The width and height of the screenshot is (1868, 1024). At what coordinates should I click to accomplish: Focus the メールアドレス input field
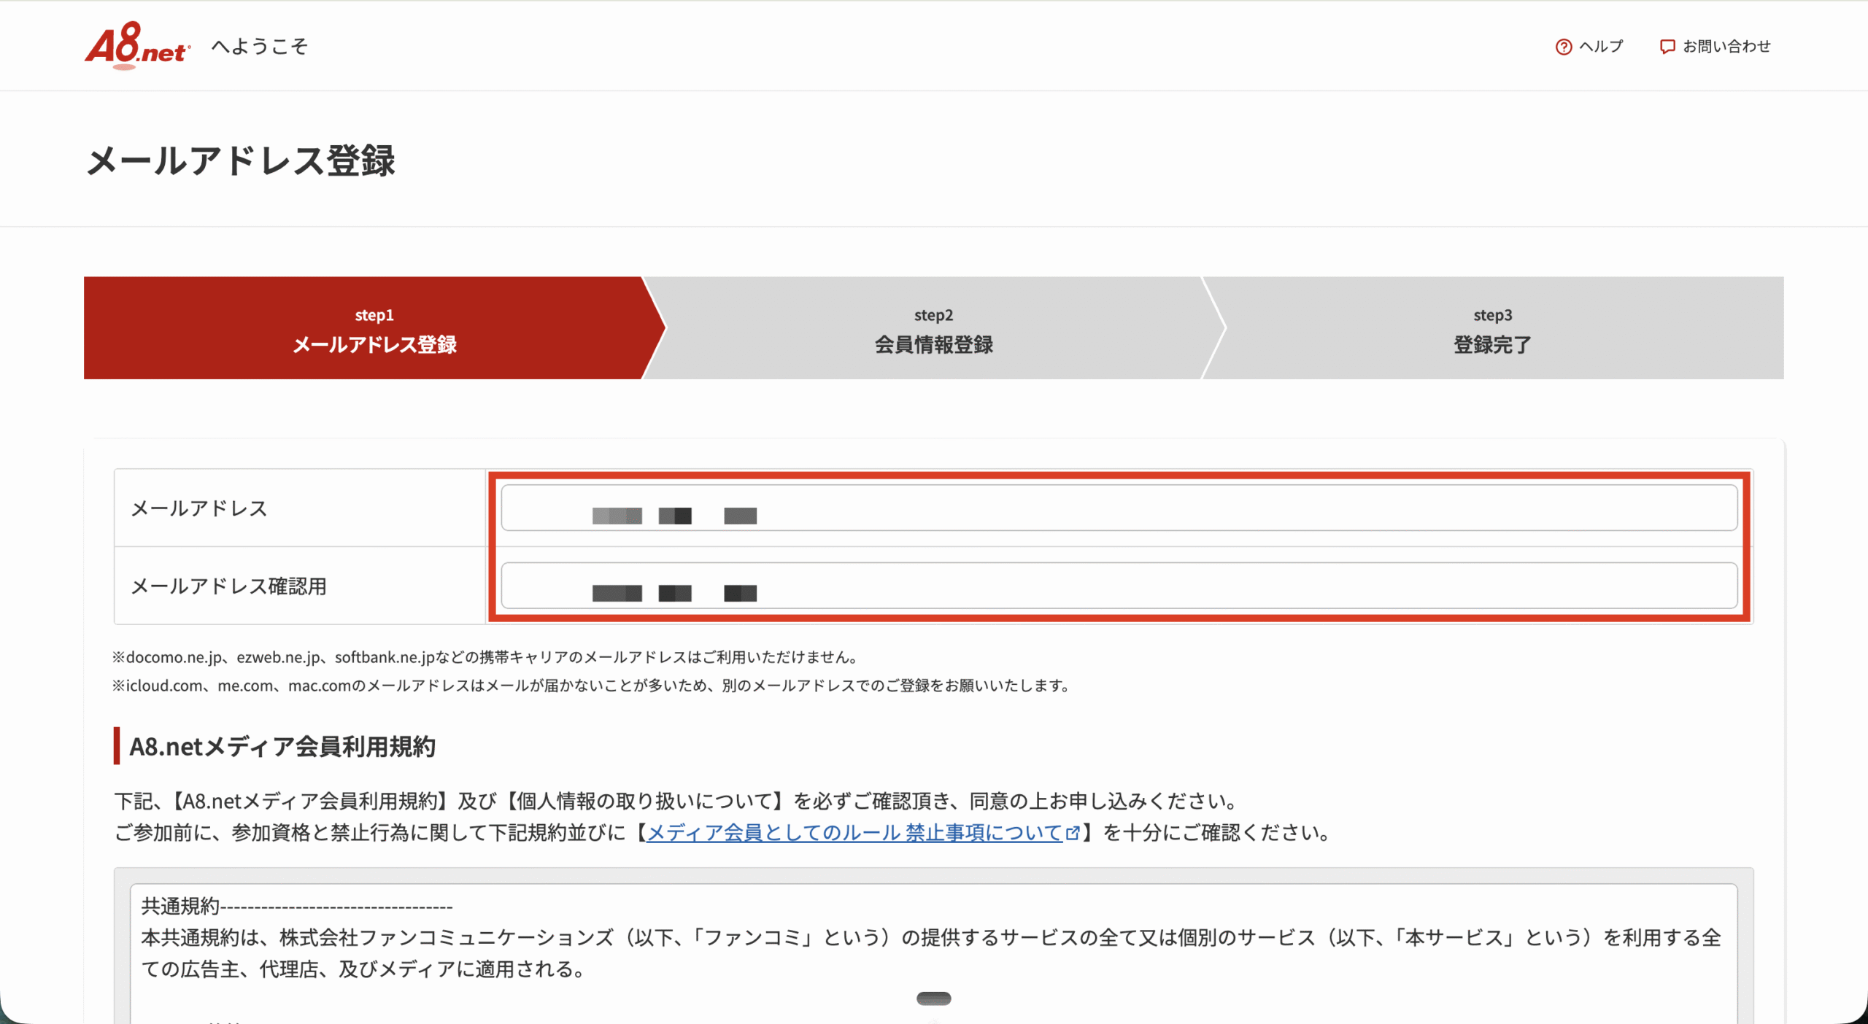point(1119,508)
